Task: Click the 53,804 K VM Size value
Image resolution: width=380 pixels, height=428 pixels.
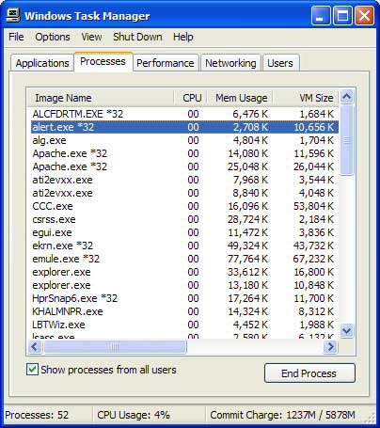Action: coord(313,206)
